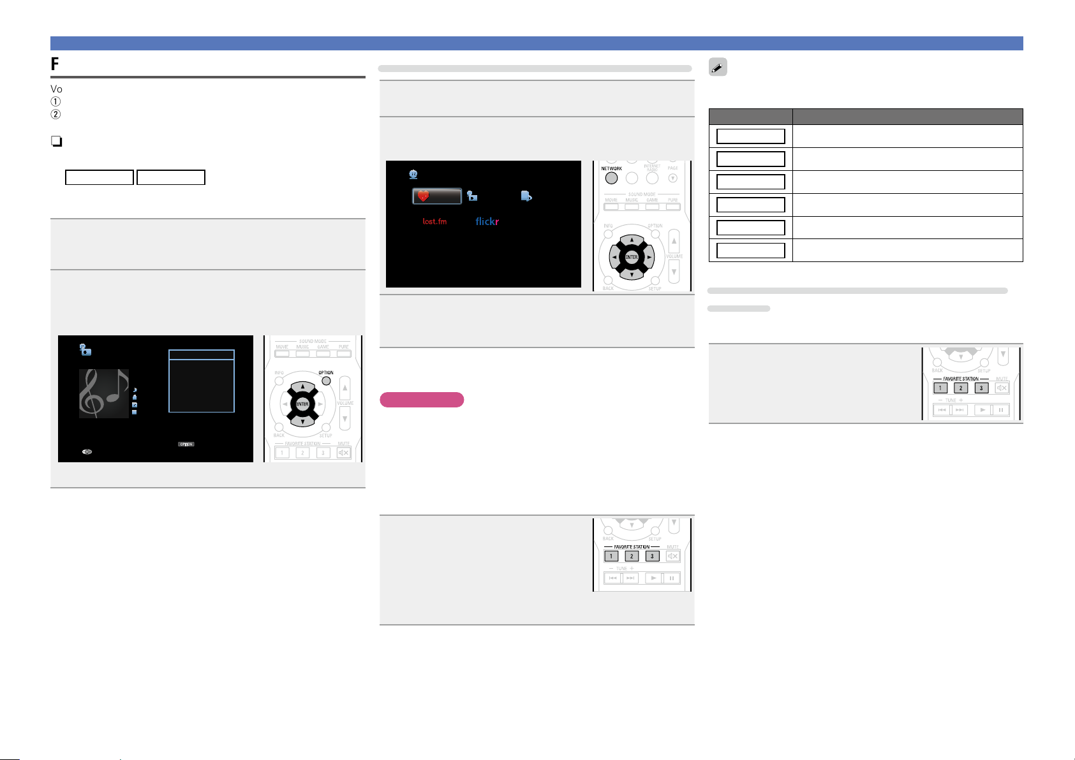Click the pencil note icon
The image size is (1075, 760).
718,68
